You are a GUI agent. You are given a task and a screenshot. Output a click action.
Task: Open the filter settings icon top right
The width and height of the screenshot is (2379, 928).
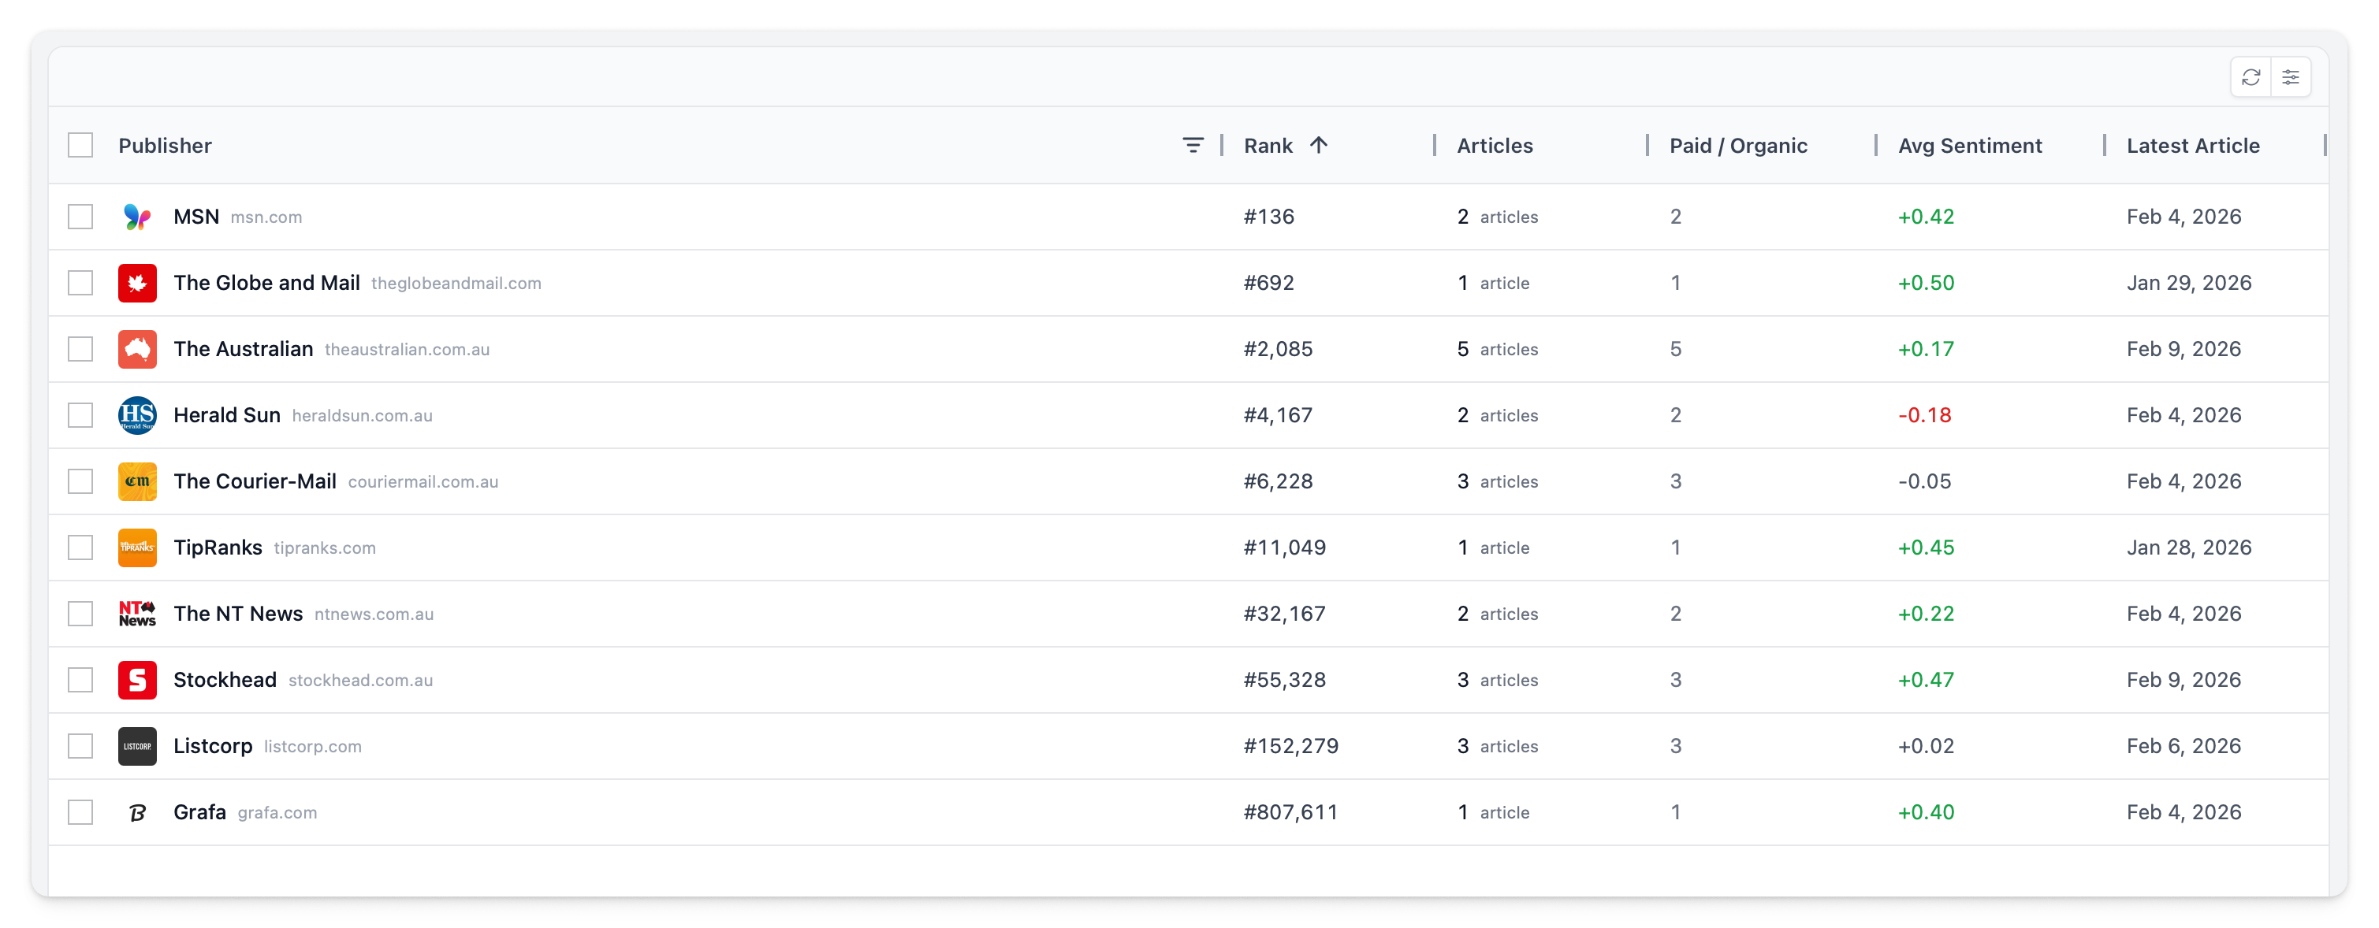tap(2292, 76)
